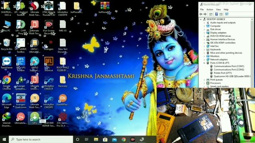The image size is (255, 143).
Task: Expand Disk drives node
Action: (204, 29)
